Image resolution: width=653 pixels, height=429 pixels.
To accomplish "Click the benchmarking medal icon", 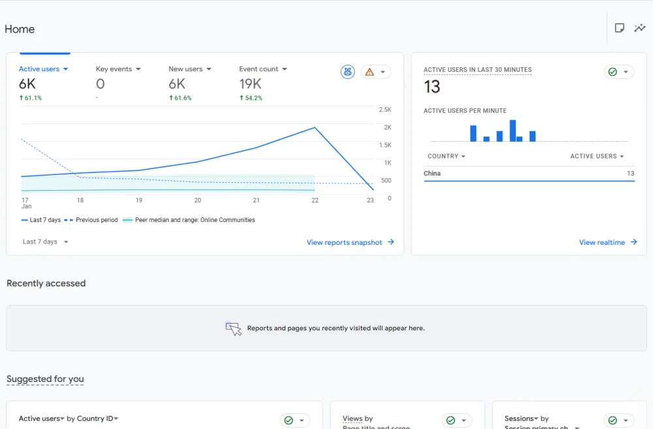I will (x=348, y=72).
